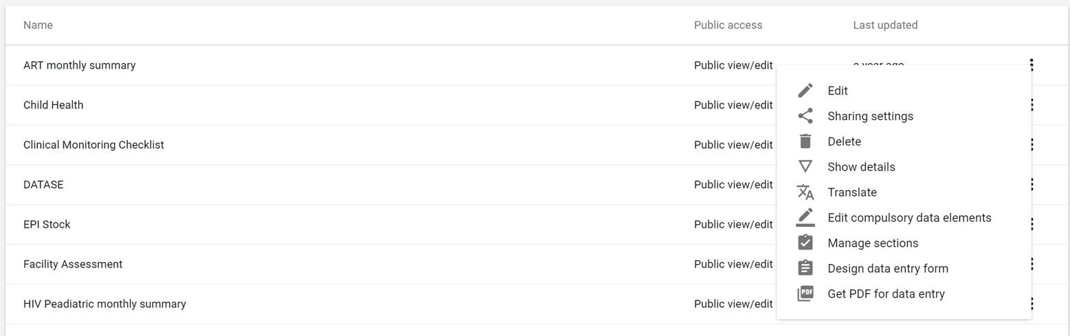The width and height of the screenshot is (1070, 336).
Task: Open the DATASE row three-dot menu
Action: pyautogui.click(x=1032, y=184)
